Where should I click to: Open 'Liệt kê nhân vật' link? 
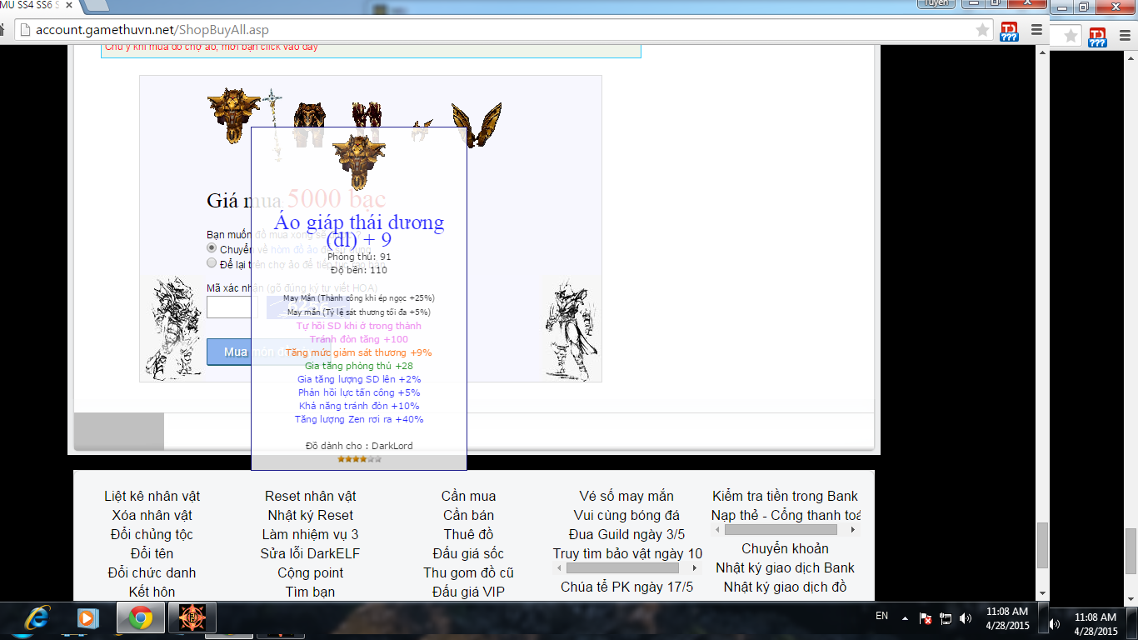[152, 496]
